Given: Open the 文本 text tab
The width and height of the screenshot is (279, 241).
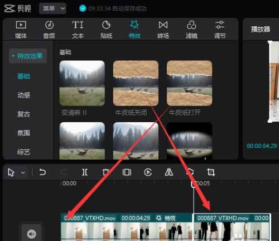Looking at the screenshot, I should (x=78, y=30).
